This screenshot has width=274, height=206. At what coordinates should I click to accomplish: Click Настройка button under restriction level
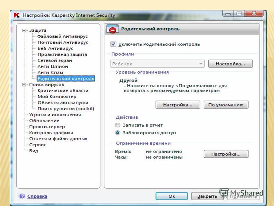tap(178, 105)
